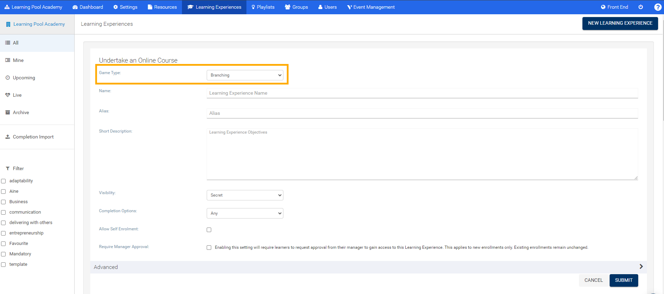
Task: Click the Live heartbeat icon
Action: coord(8,95)
